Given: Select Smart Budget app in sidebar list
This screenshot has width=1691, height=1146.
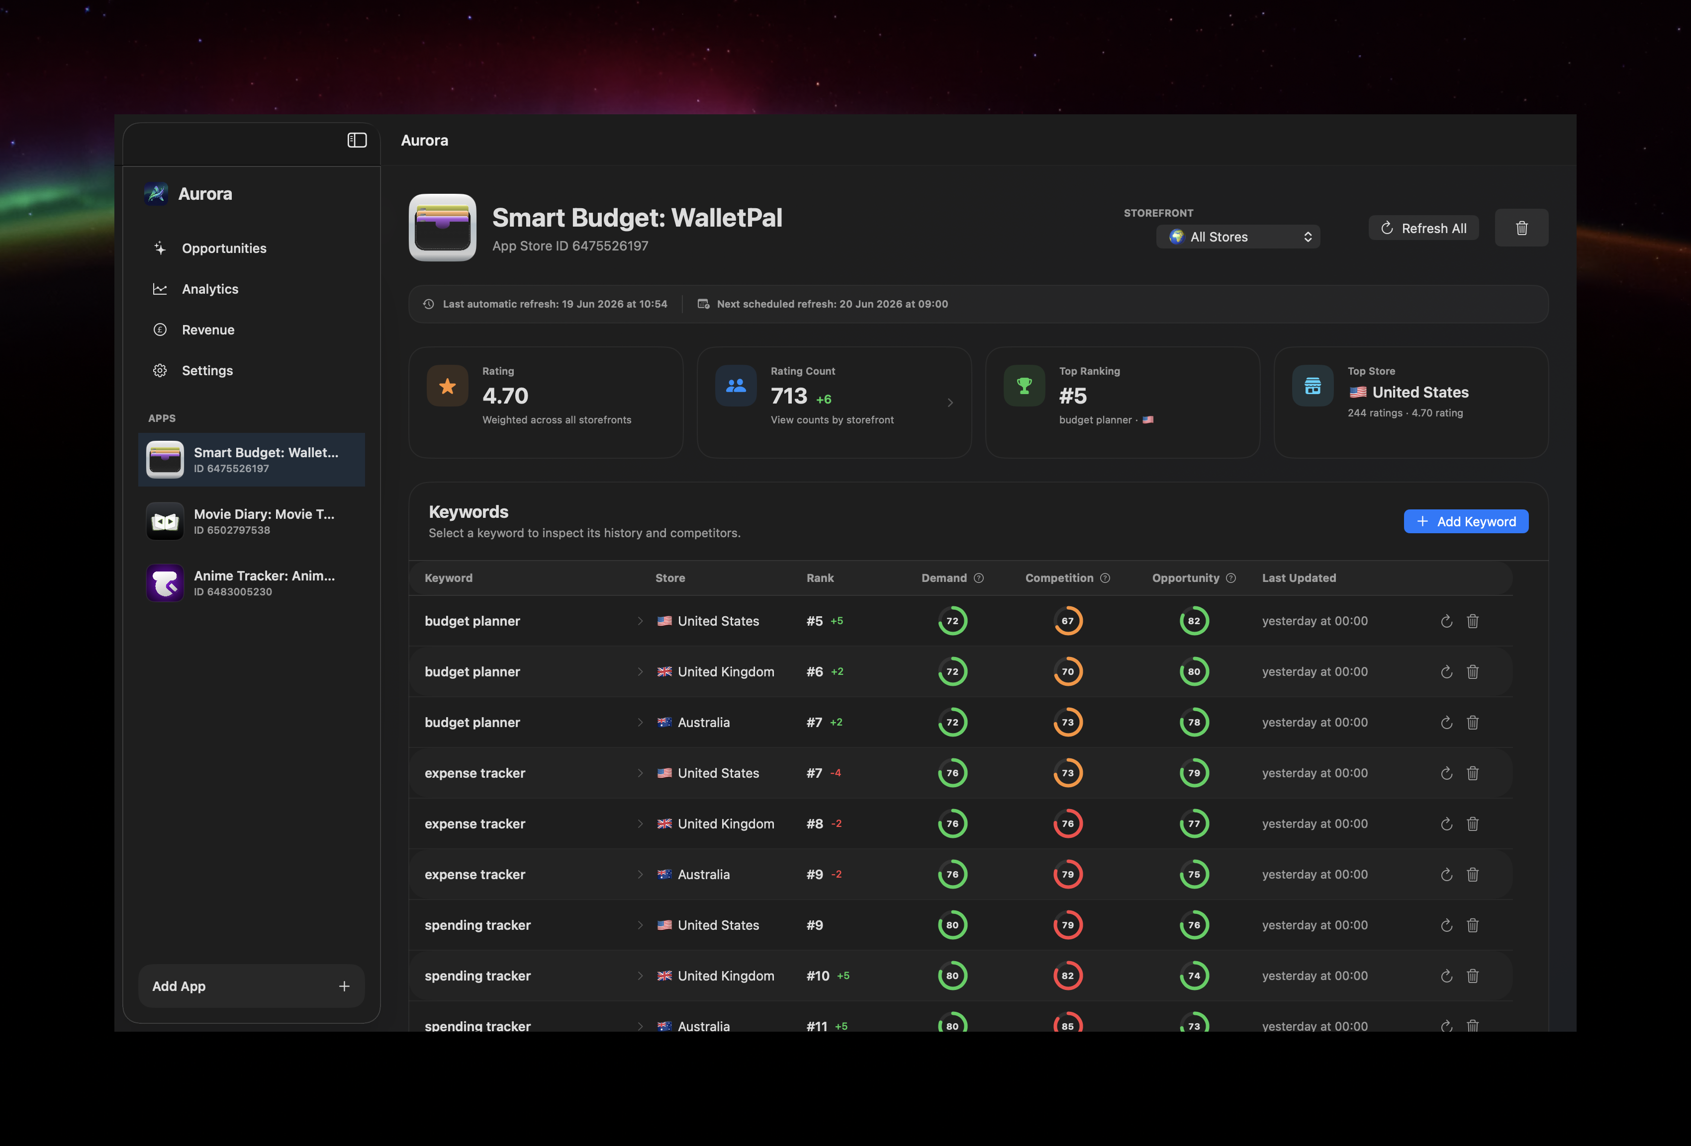Looking at the screenshot, I should tap(251, 460).
